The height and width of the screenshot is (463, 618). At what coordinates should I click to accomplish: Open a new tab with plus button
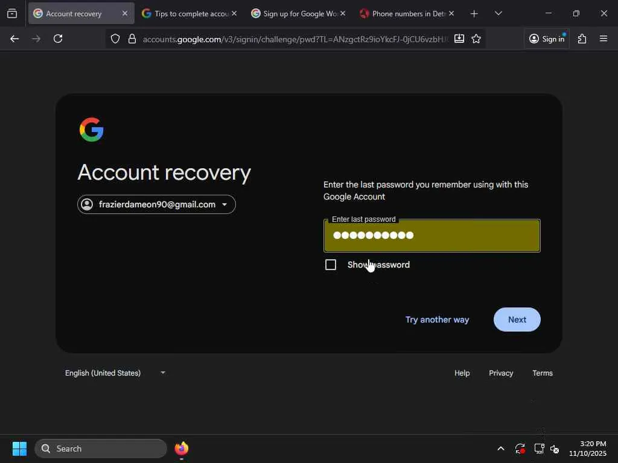[474, 14]
